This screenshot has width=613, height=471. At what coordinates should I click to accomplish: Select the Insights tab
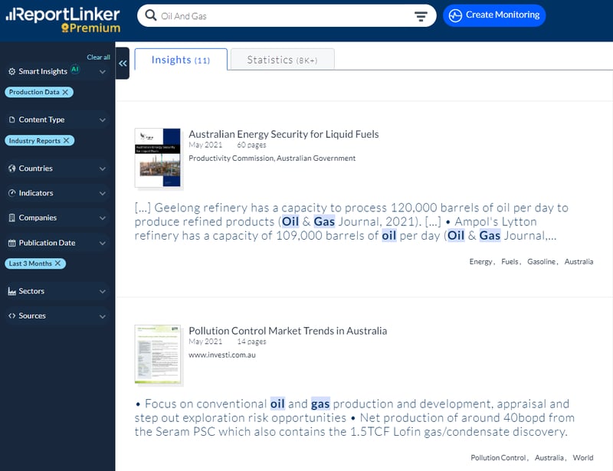(x=180, y=60)
